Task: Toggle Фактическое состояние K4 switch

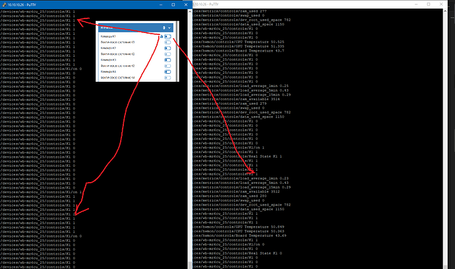Action: click(x=167, y=78)
